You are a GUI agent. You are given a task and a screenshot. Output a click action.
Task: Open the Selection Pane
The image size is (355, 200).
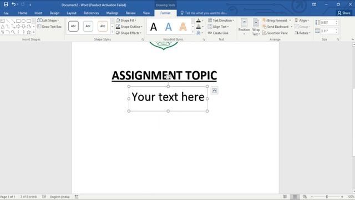275,33
